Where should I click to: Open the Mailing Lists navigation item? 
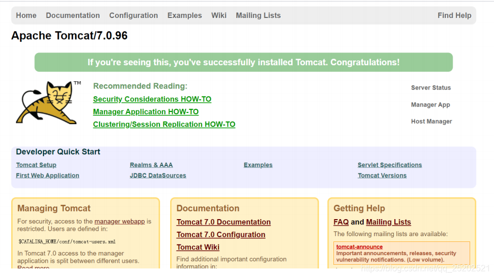point(258,15)
